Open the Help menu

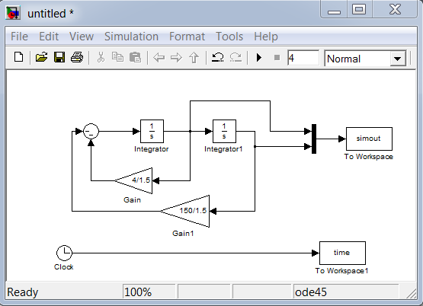click(x=266, y=37)
